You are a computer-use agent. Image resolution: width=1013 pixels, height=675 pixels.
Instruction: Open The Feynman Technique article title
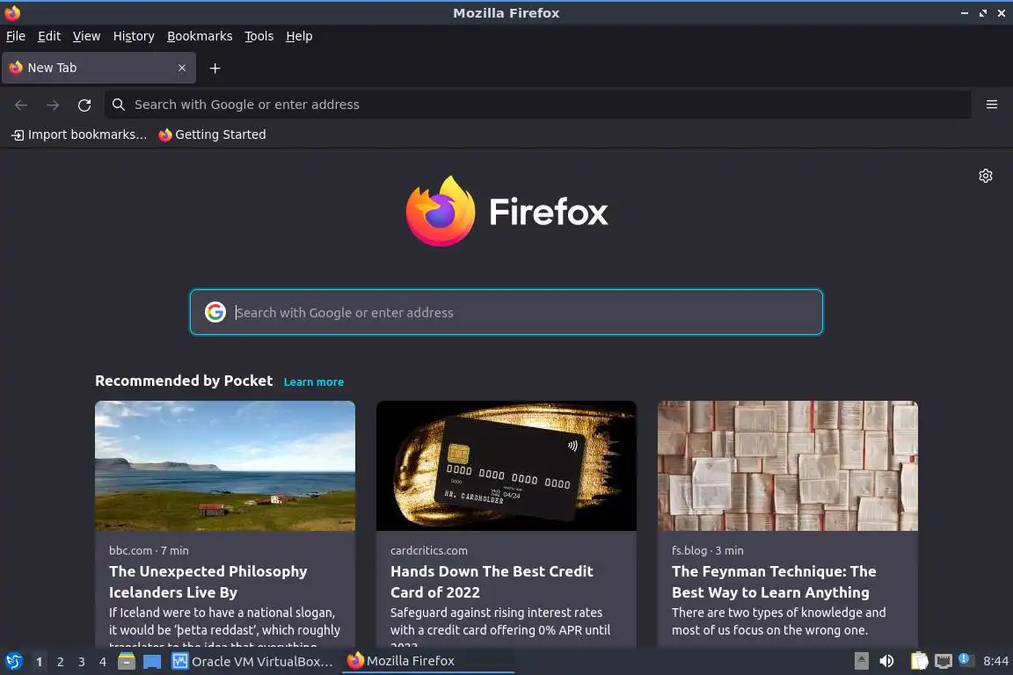[x=774, y=582]
